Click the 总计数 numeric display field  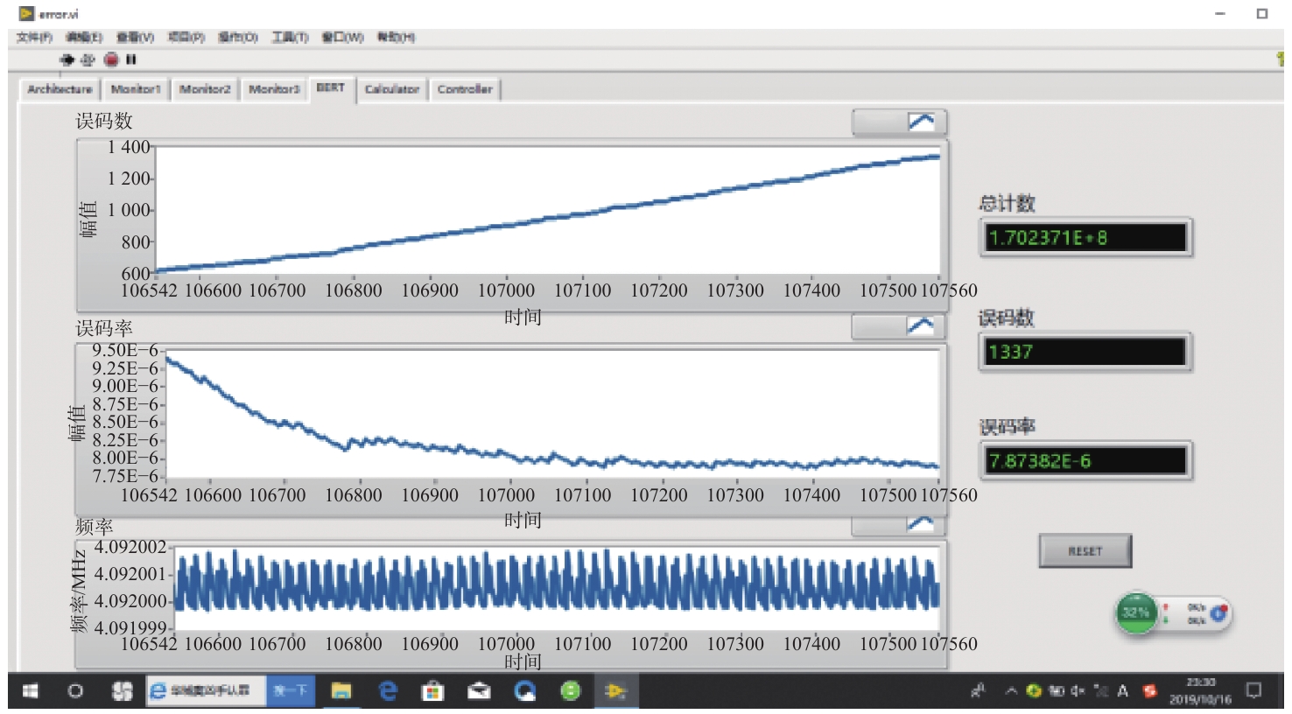pos(1085,238)
